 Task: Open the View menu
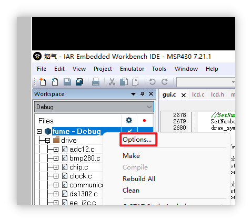[x=79, y=69]
